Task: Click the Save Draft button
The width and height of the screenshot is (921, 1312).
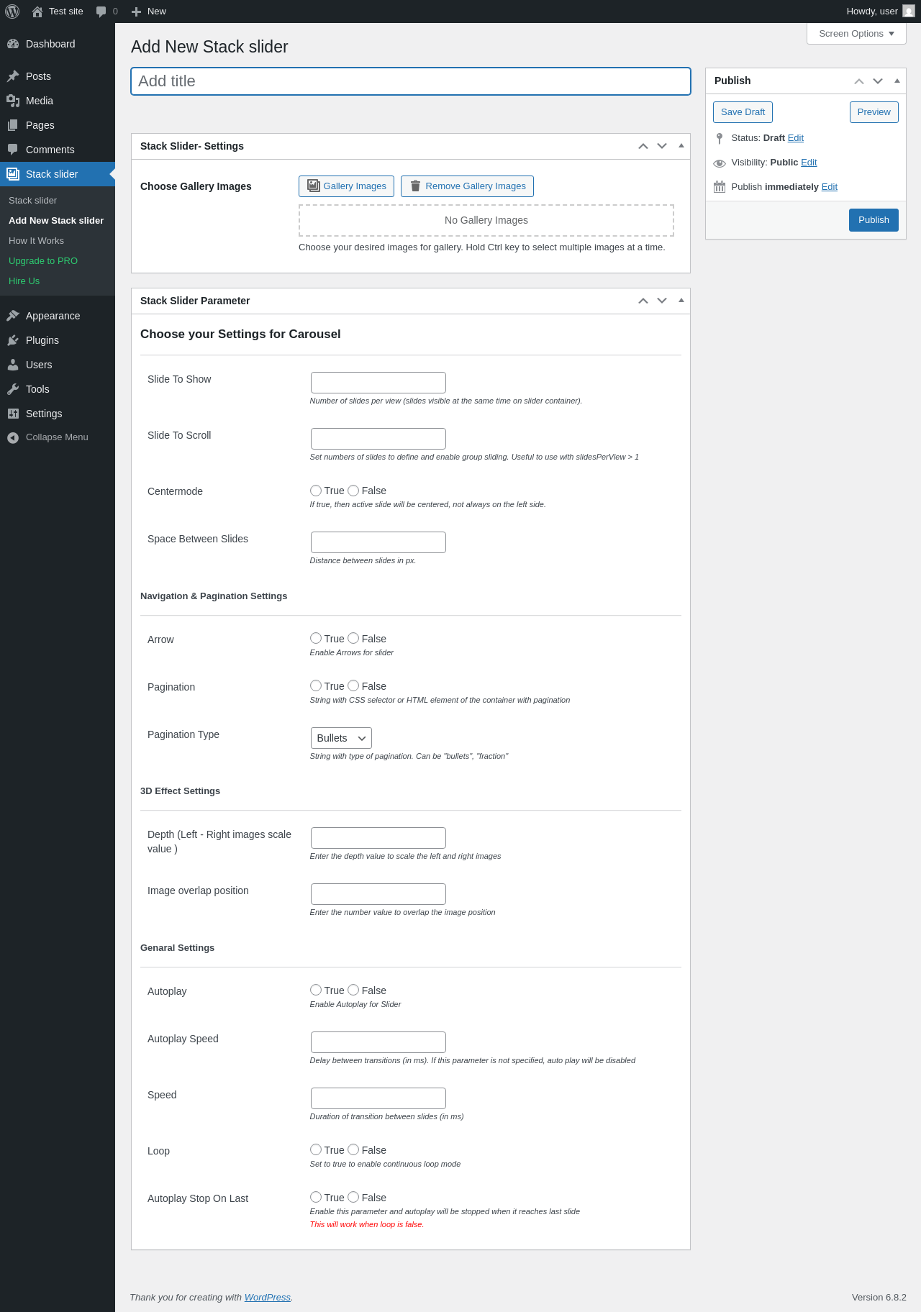Action: click(x=743, y=112)
